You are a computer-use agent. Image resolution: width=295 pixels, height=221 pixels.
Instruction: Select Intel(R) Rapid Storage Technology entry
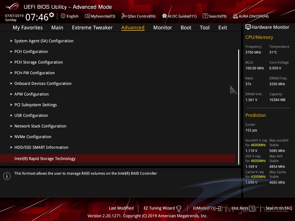tap(118, 159)
